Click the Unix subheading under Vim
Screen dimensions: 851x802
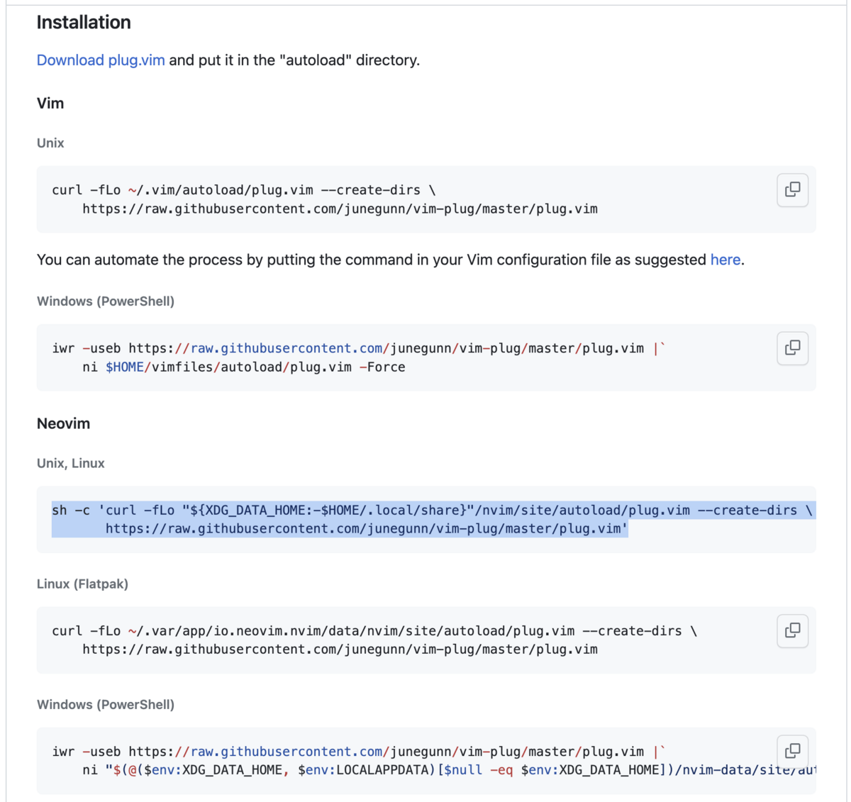[x=50, y=143]
